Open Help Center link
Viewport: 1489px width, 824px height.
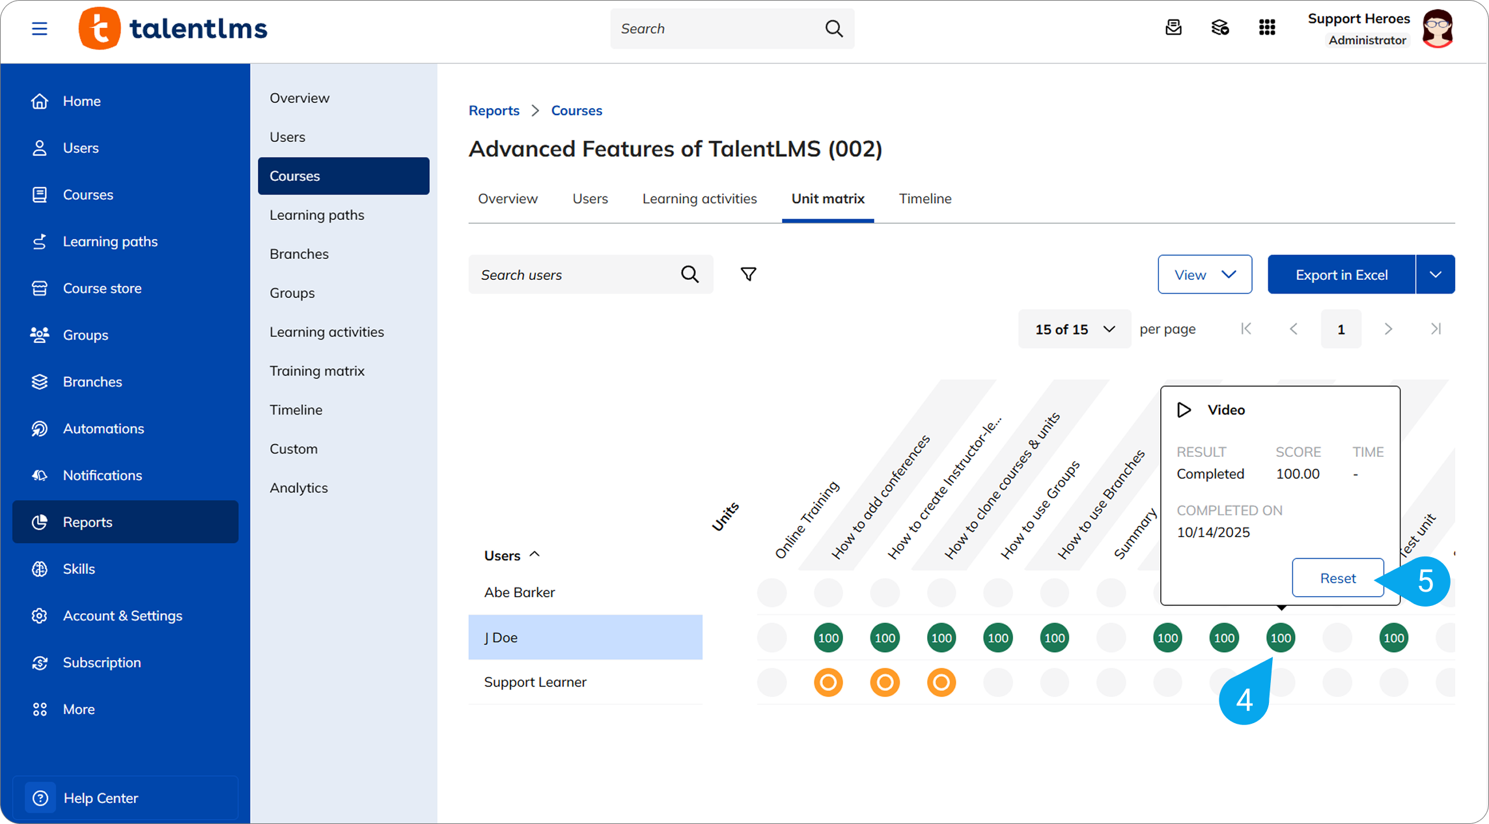(125, 798)
